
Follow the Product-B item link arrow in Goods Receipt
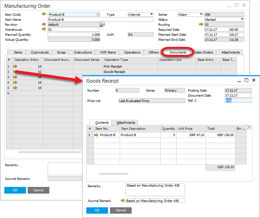[x=96, y=135]
